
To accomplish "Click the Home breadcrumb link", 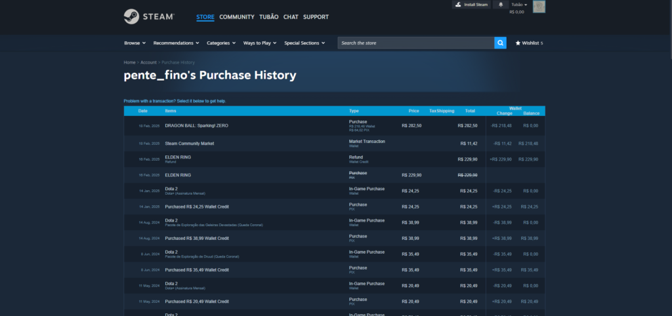I will click(129, 62).
